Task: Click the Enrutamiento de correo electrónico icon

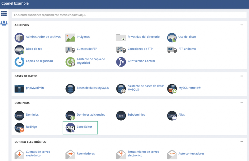Action: pos(121,154)
